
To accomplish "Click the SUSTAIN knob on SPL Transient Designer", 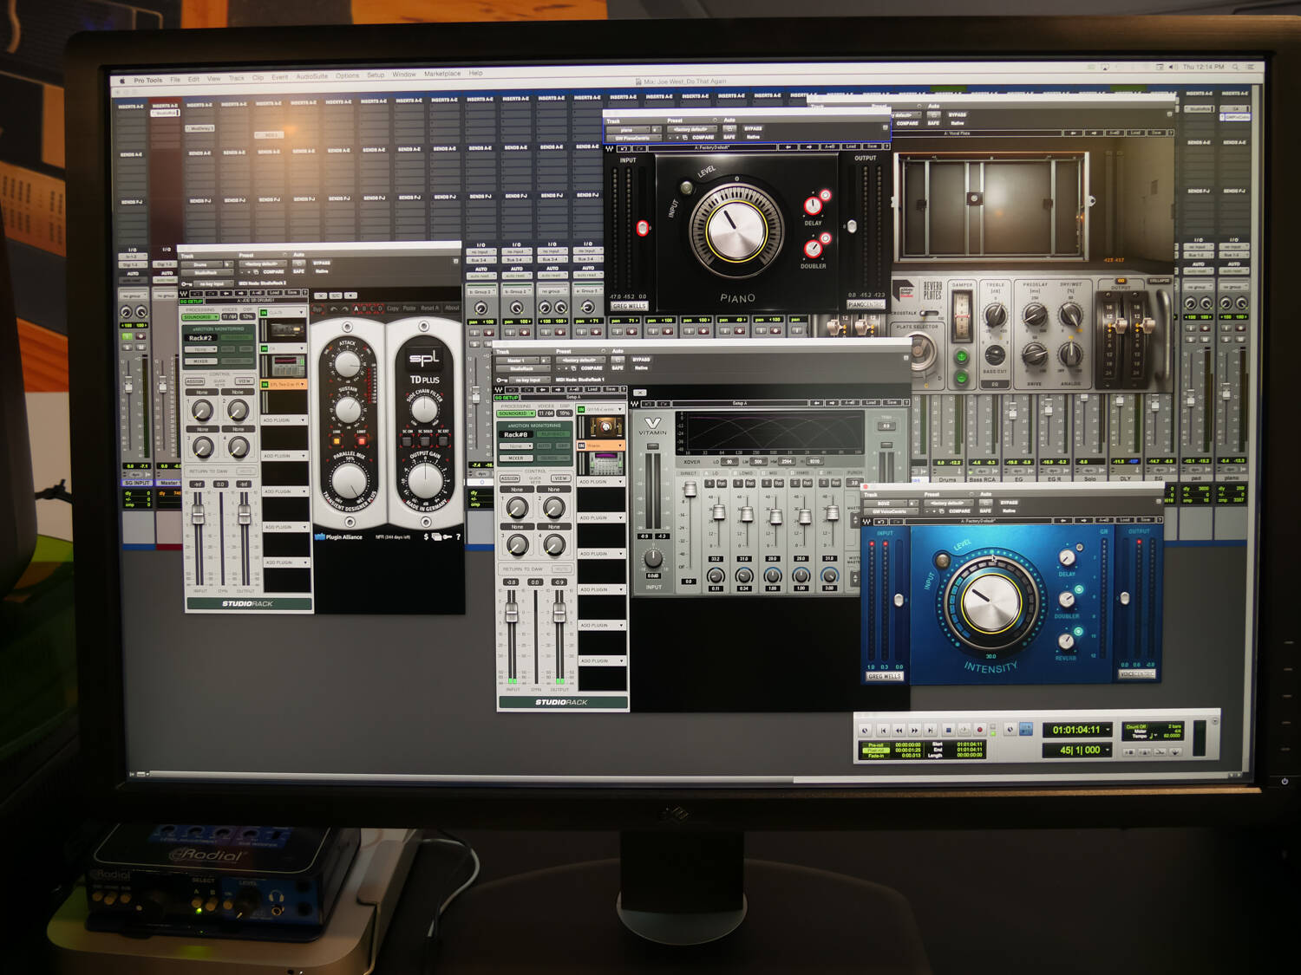I will [x=348, y=411].
